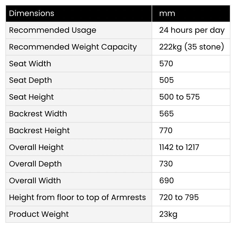Select the Seat Depth row label
Image resolution: width=235 pixels, height=229 pixels.
(x=30, y=80)
